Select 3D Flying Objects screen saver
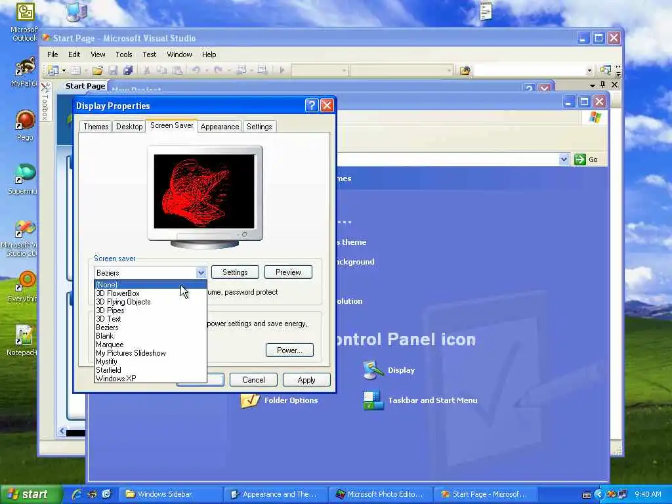672x504 pixels. coord(150,302)
